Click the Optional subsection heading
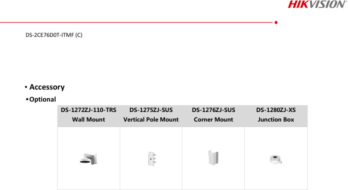Viewport: 348px width, 190px height. coord(43,100)
